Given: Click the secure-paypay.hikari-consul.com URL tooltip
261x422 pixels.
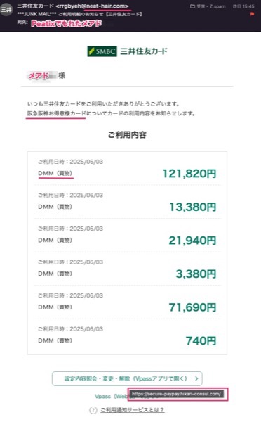Looking at the screenshot, I should point(176,394).
